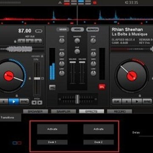Trigger hot cue 2 on left deck
Viewport: 153px width, 153px height.
tap(30, 41)
